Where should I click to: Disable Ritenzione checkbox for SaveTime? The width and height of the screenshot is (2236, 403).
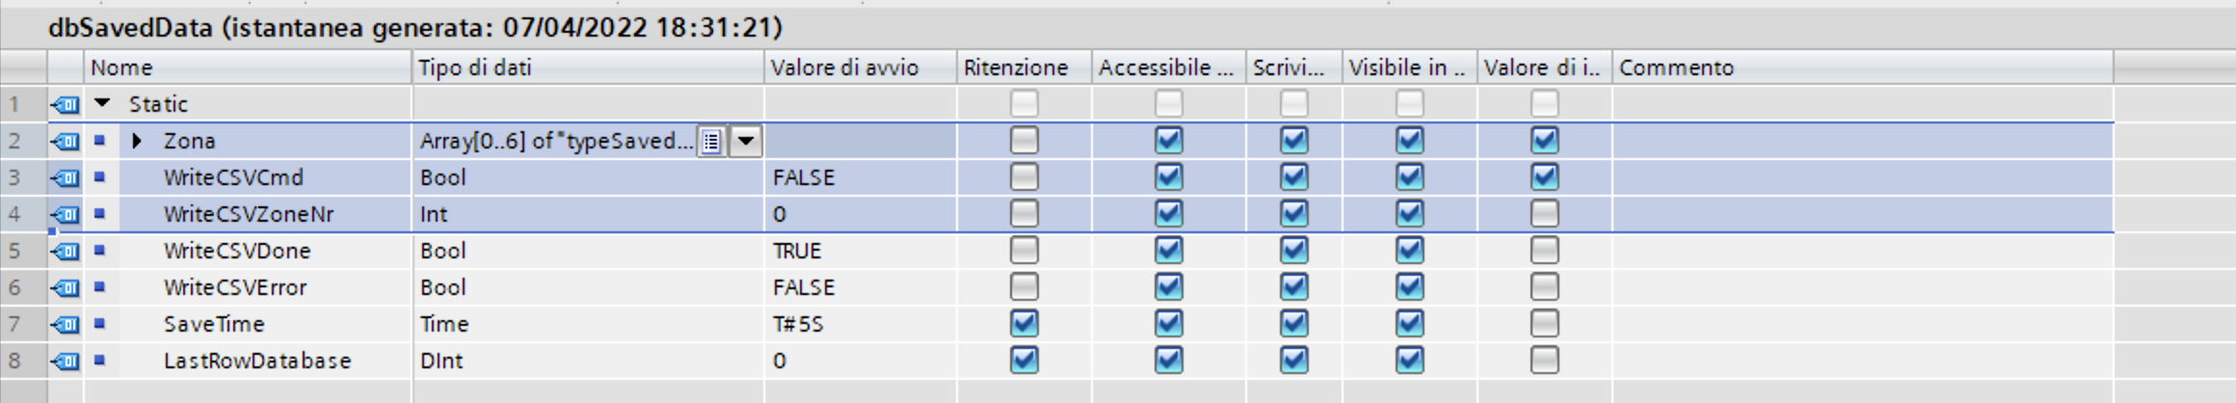(1024, 323)
